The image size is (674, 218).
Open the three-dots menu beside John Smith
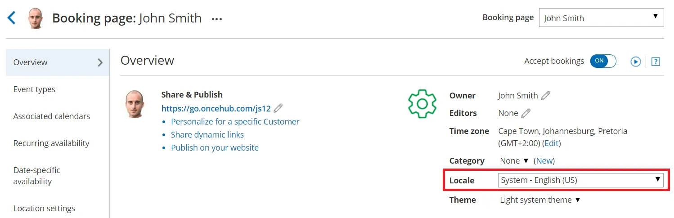tap(217, 19)
